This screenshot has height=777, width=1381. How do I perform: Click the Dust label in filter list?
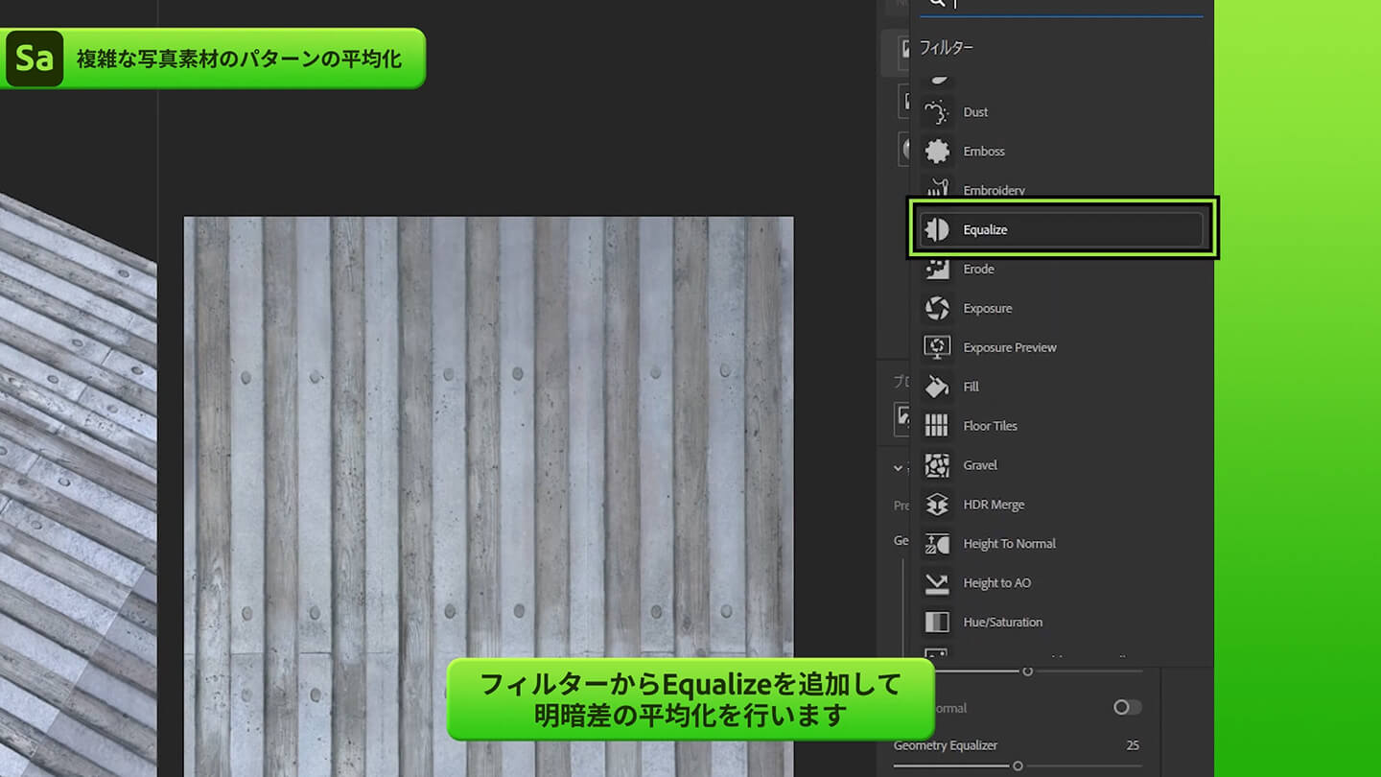coord(975,112)
